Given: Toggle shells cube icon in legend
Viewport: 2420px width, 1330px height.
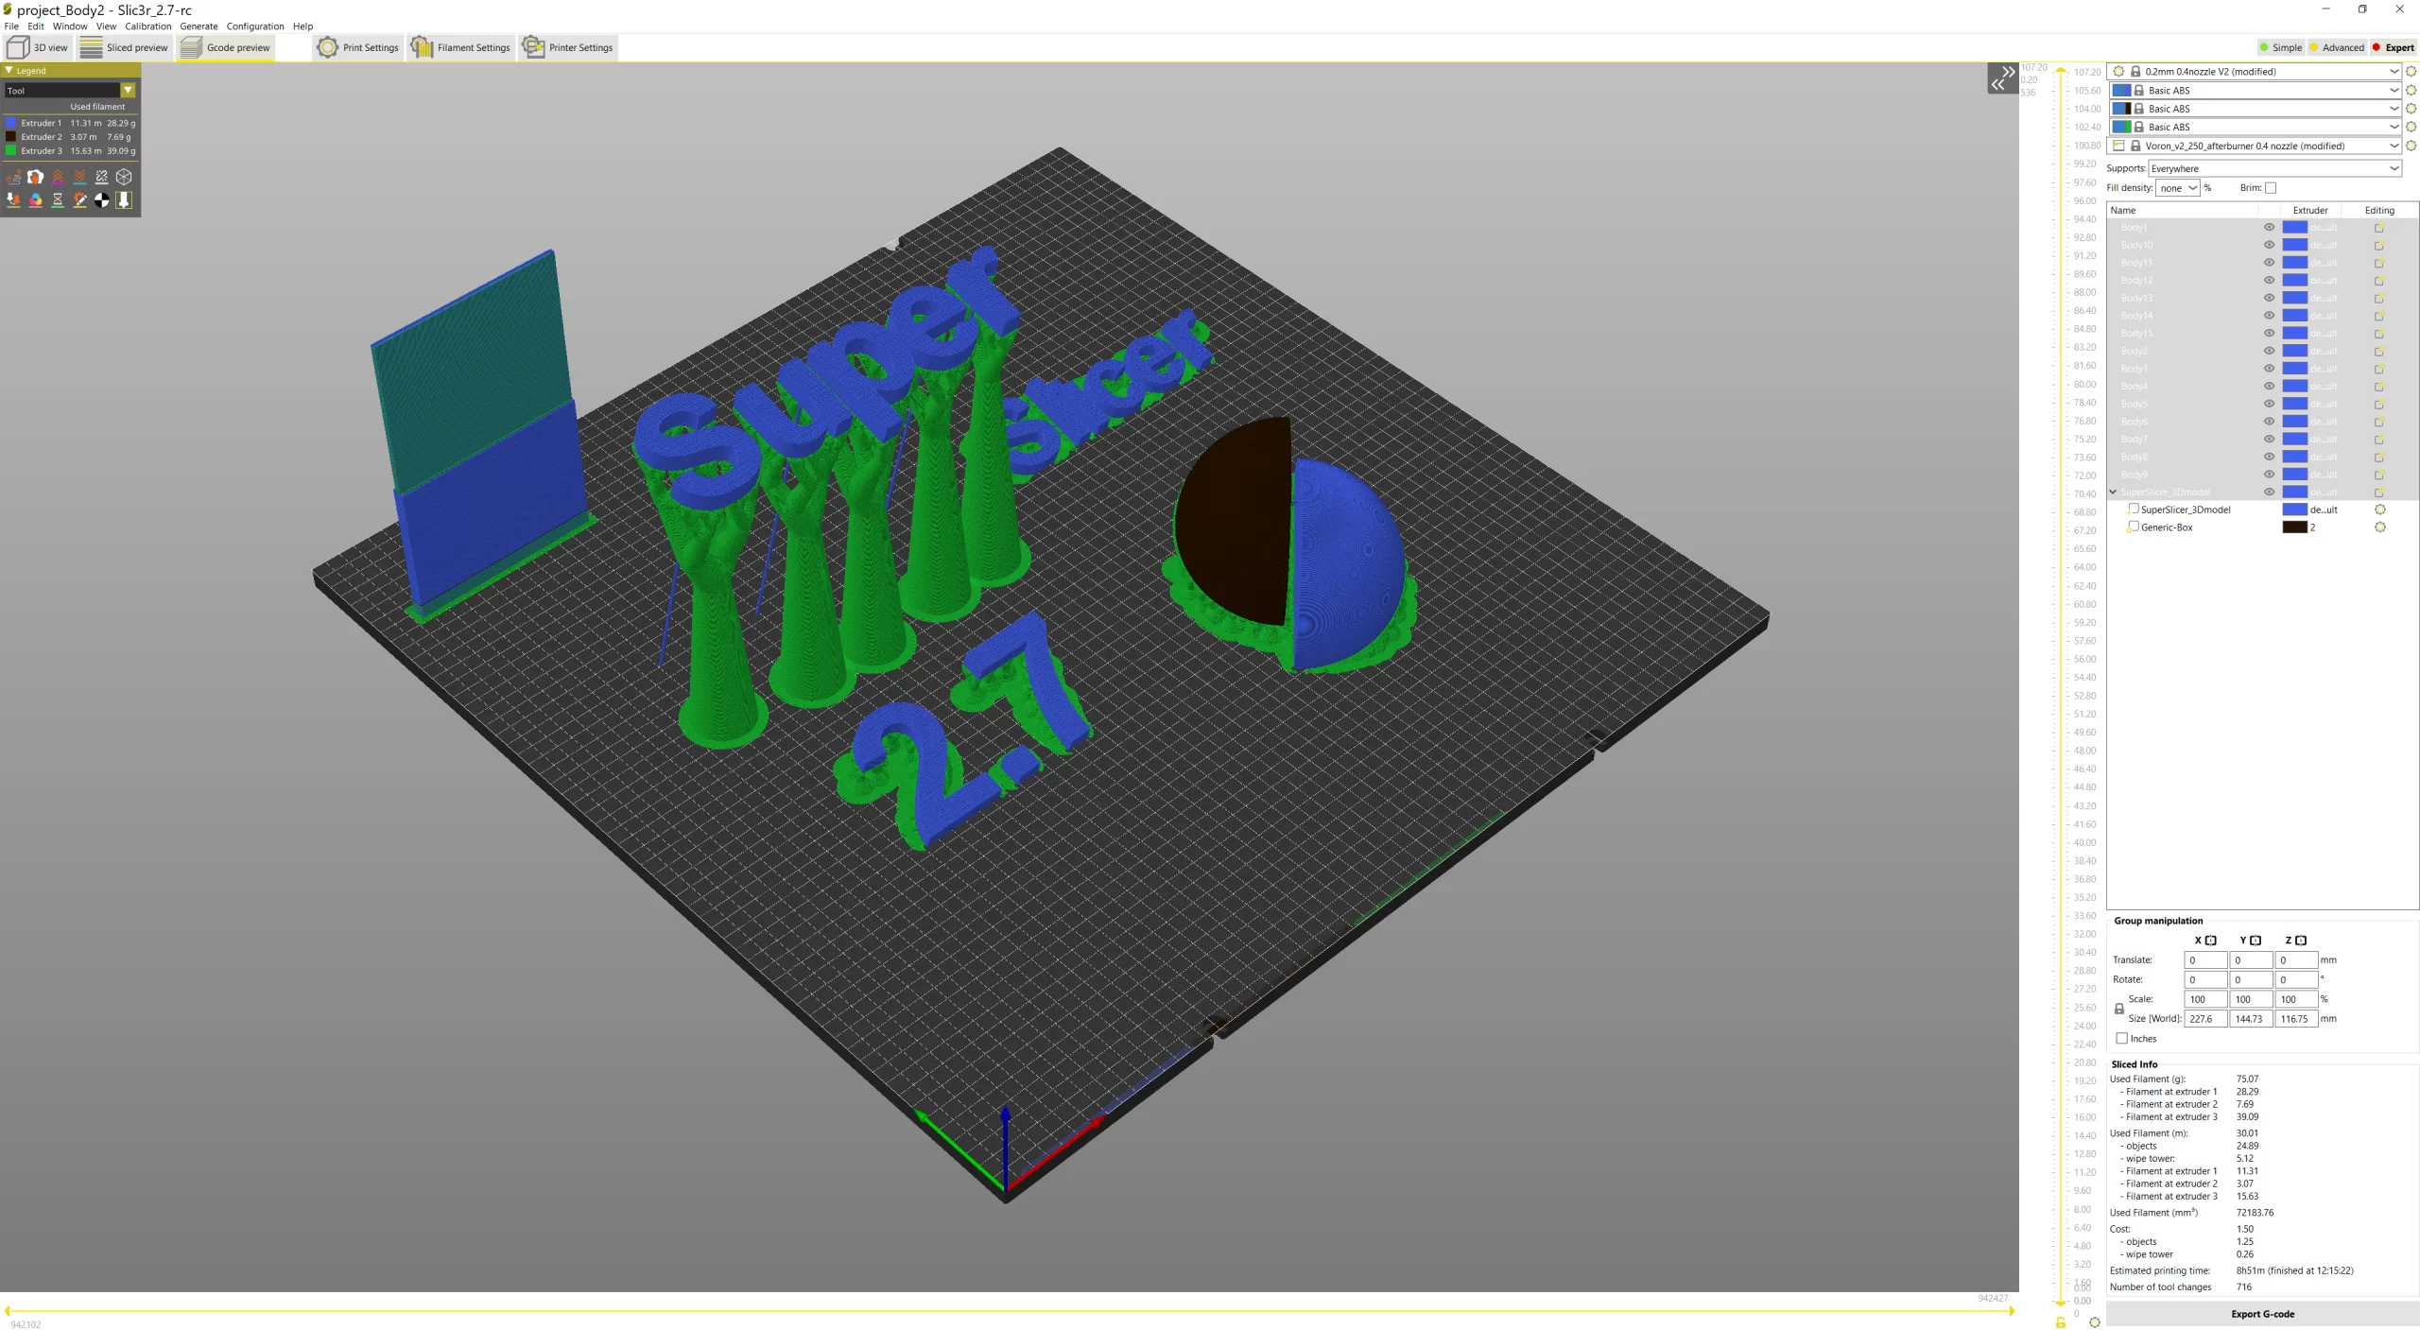Looking at the screenshot, I should coord(124,177).
